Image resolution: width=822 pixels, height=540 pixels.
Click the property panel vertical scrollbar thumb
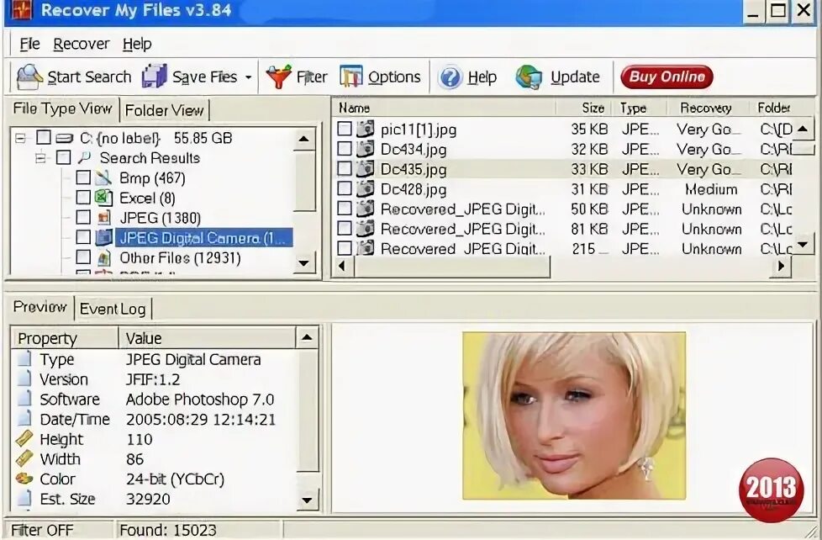pyautogui.click(x=308, y=410)
